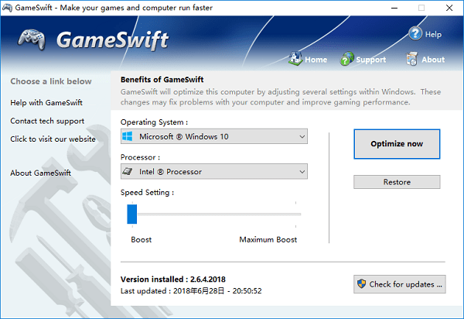Click the blue Speed Setting slider handle
The image size is (464, 319).
[131, 213]
